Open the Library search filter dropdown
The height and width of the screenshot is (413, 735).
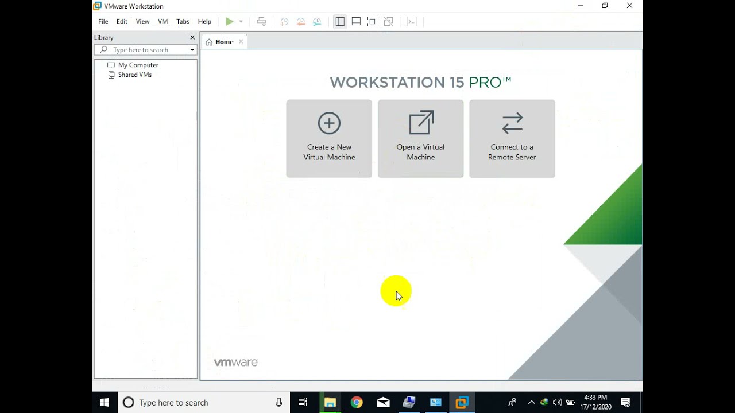tap(192, 50)
